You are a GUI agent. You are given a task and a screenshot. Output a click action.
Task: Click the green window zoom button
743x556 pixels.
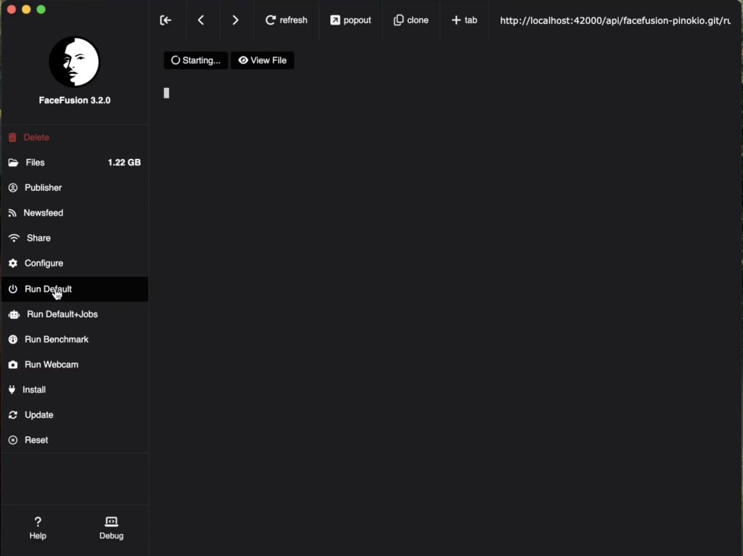click(x=41, y=9)
